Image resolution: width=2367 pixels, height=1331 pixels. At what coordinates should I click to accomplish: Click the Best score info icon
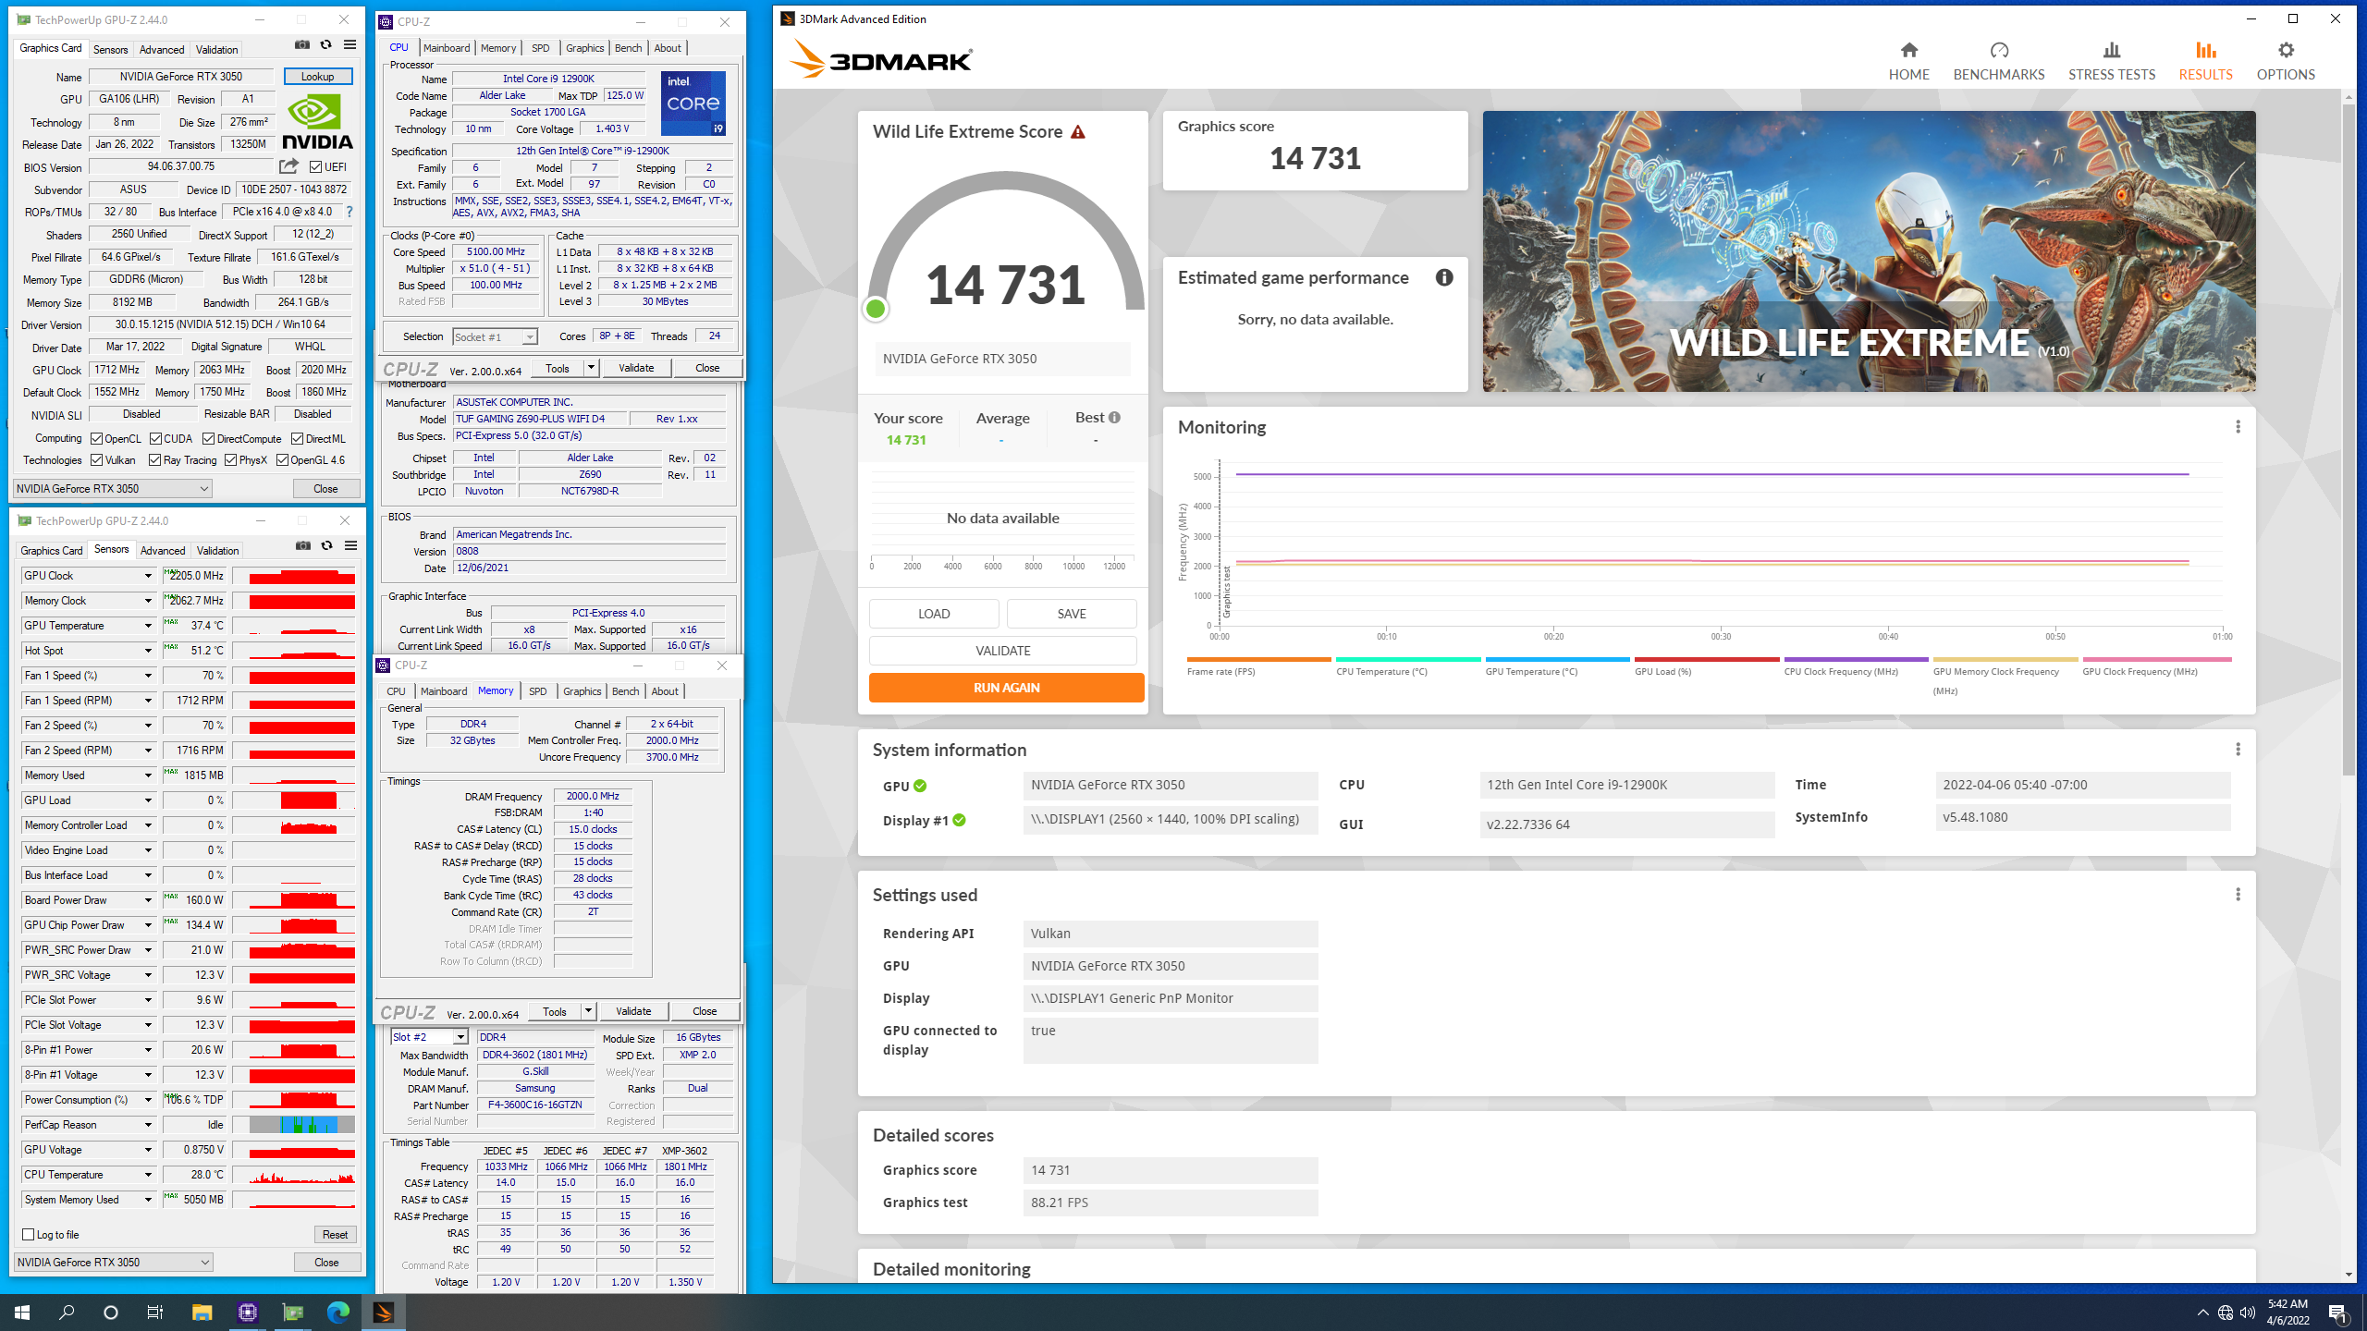(x=1114, y=418)
